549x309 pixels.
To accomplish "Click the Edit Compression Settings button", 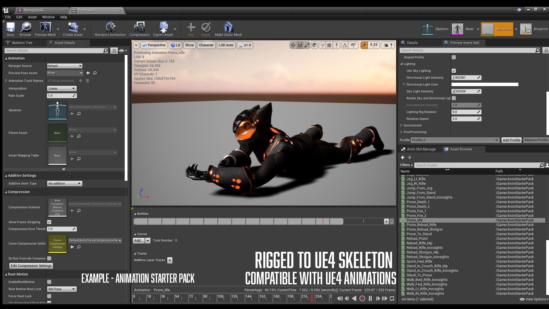I will click(x=31, y=266).
